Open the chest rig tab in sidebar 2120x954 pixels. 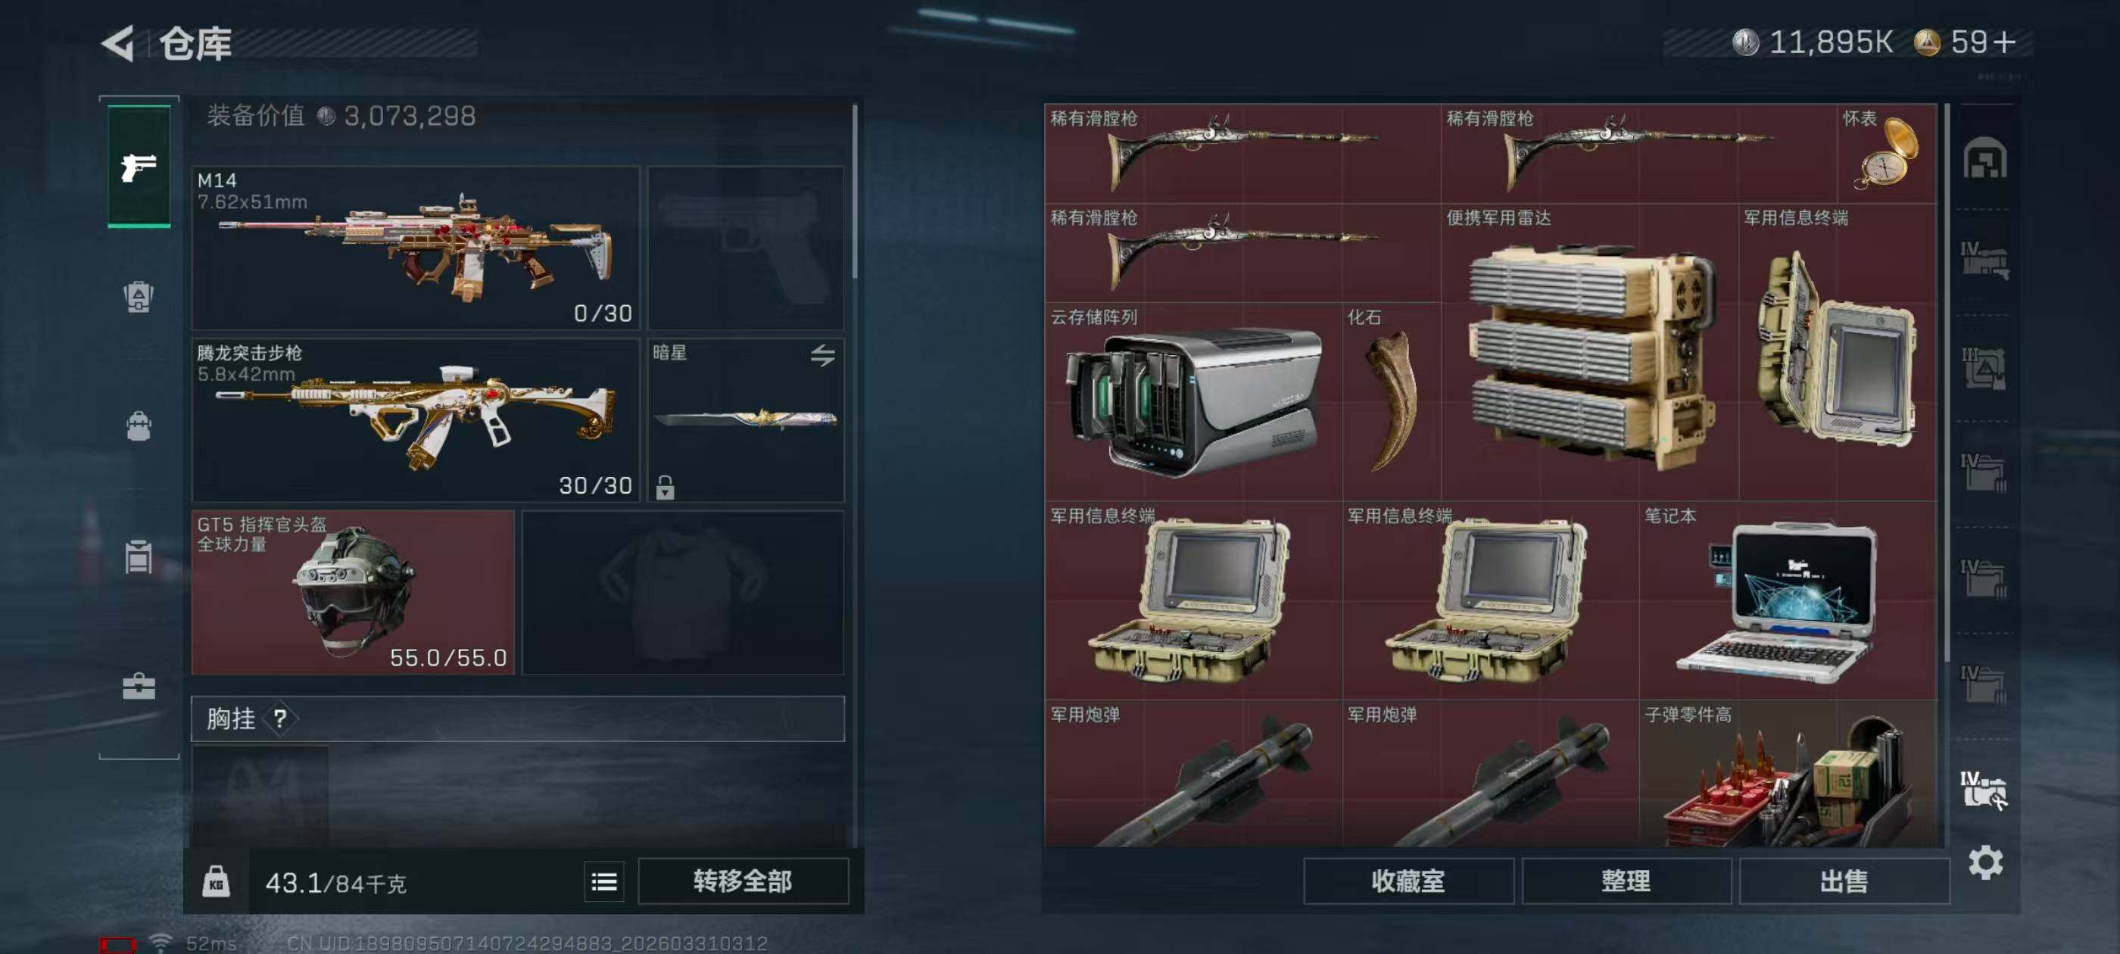(x=139, y=556)
